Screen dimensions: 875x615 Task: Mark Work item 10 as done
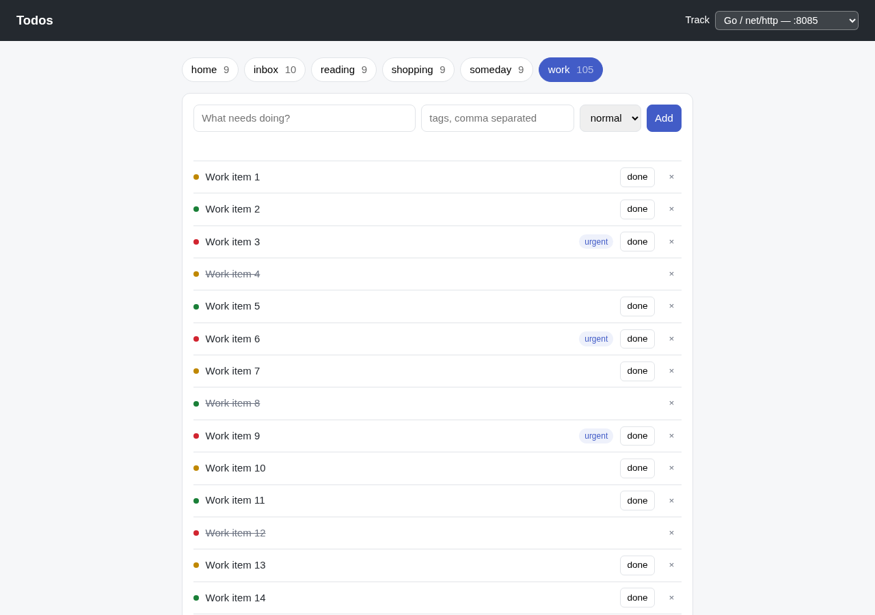pos(637,468)
